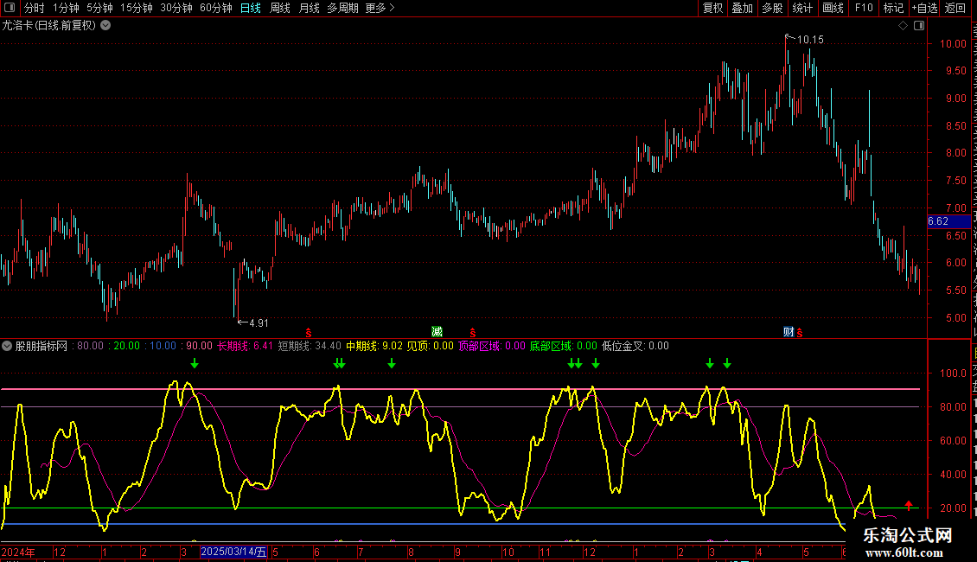Viewport: 977px width, 562px height.
Task: Open the 画线 drawing tools
Action: coord(833,8)
